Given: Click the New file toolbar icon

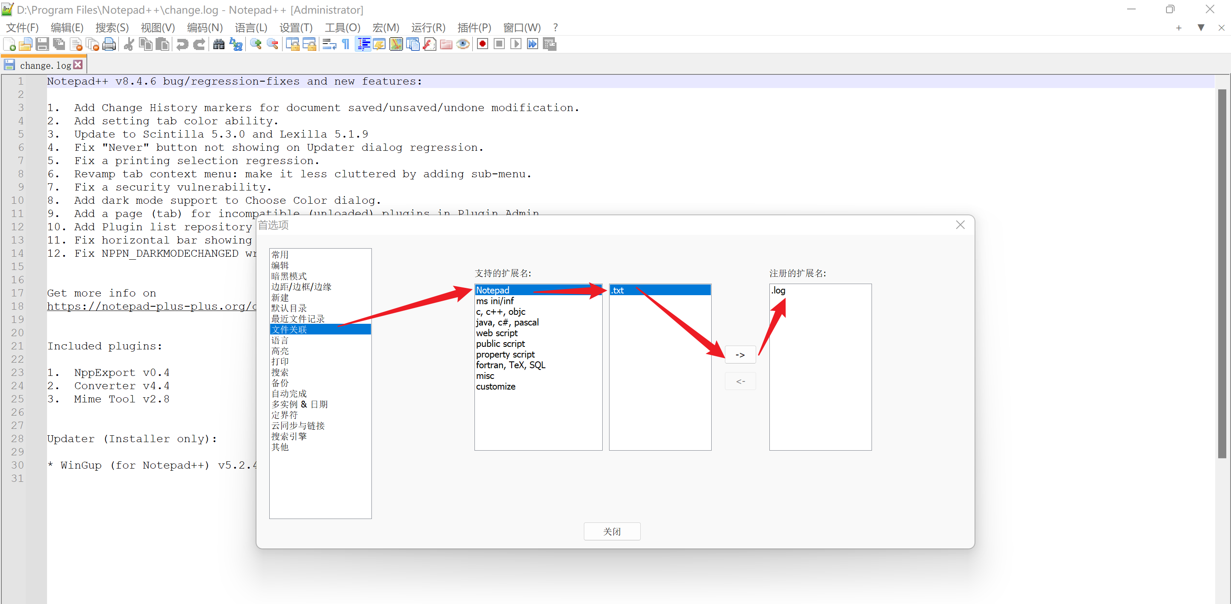Looking at the screenshot, I should click(9, 44).
